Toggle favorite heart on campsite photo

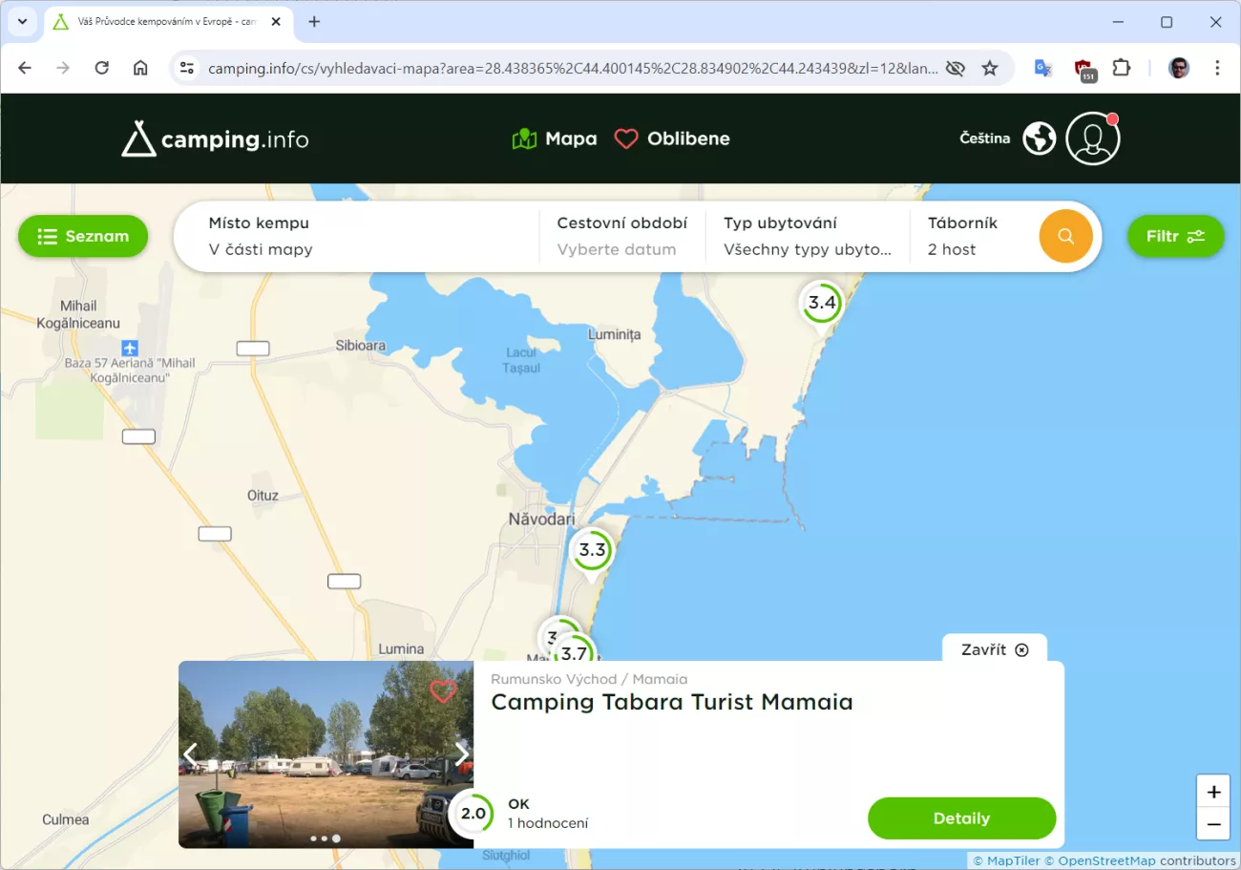[443, 690]
